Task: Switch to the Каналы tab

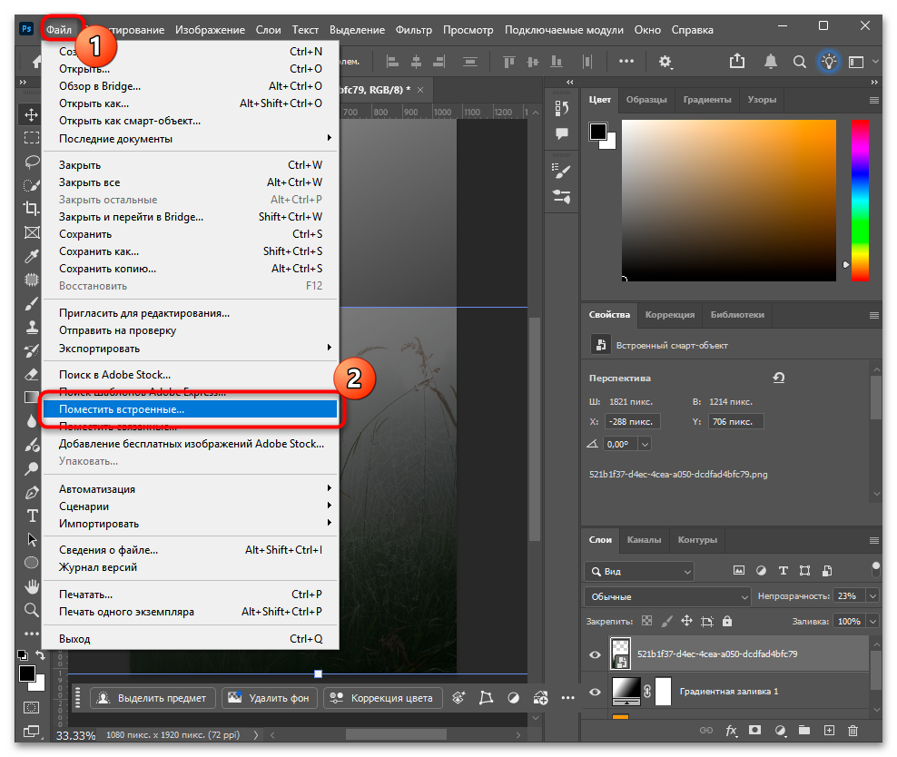Action: pos(644,540)
